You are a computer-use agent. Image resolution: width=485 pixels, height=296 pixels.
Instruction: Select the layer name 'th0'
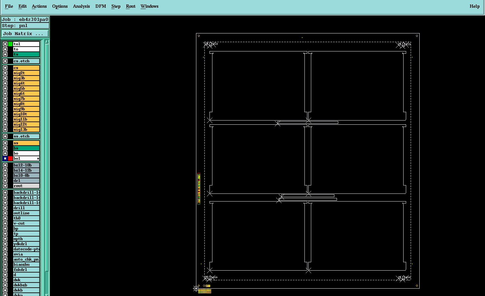point(26,218)
